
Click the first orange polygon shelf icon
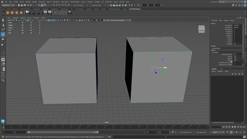tap(8, 13)
